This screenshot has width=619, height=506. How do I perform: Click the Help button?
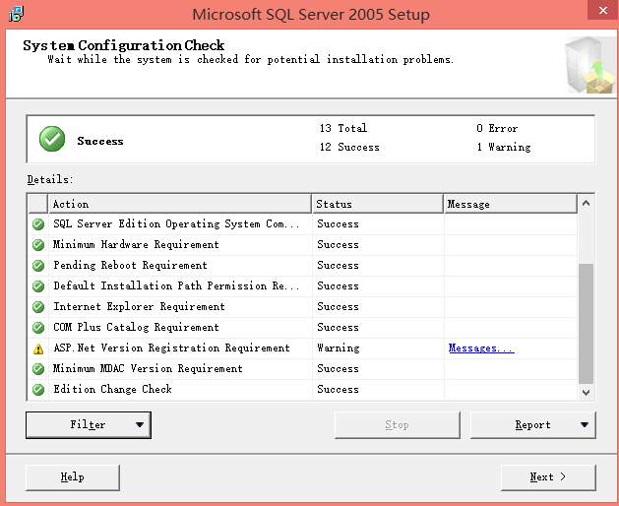click(72, 477)
